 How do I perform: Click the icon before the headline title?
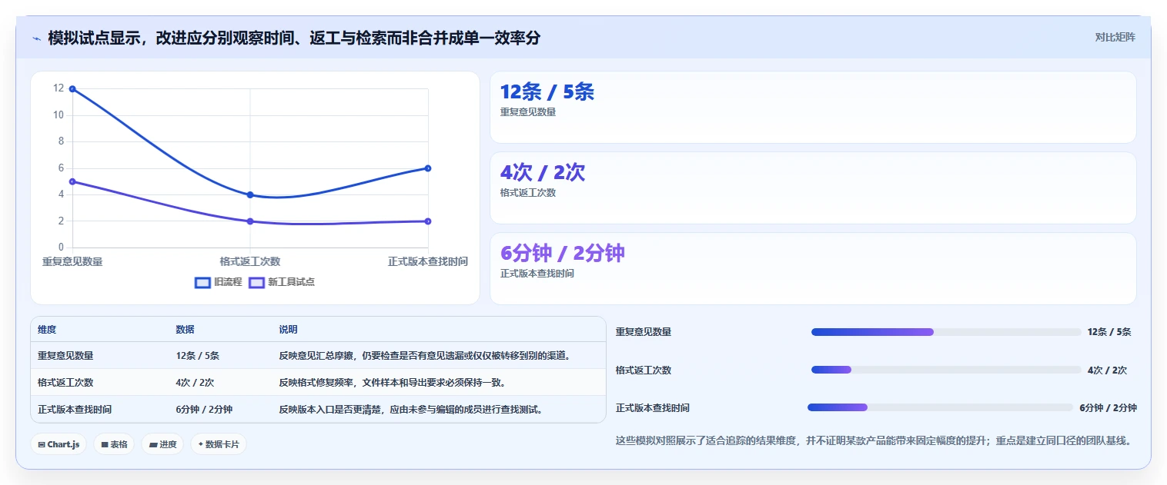click(x=36, y=38)
